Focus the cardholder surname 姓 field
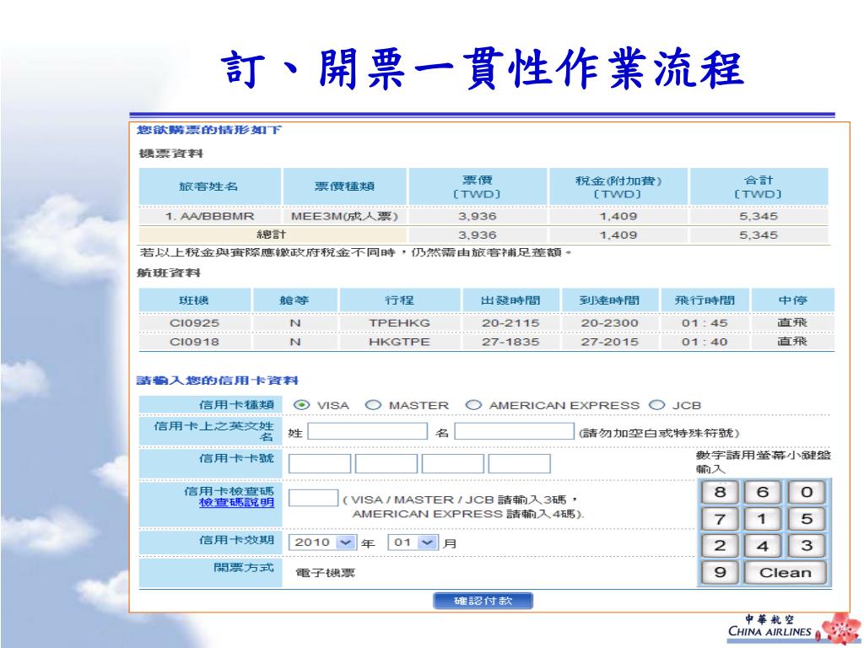This screenshot has width=864, height=648. pos(368,431)
